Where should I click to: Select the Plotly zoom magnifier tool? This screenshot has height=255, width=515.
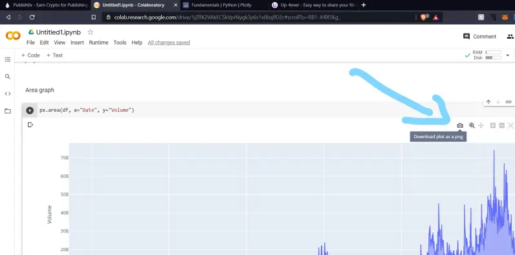tap(472, 125)
